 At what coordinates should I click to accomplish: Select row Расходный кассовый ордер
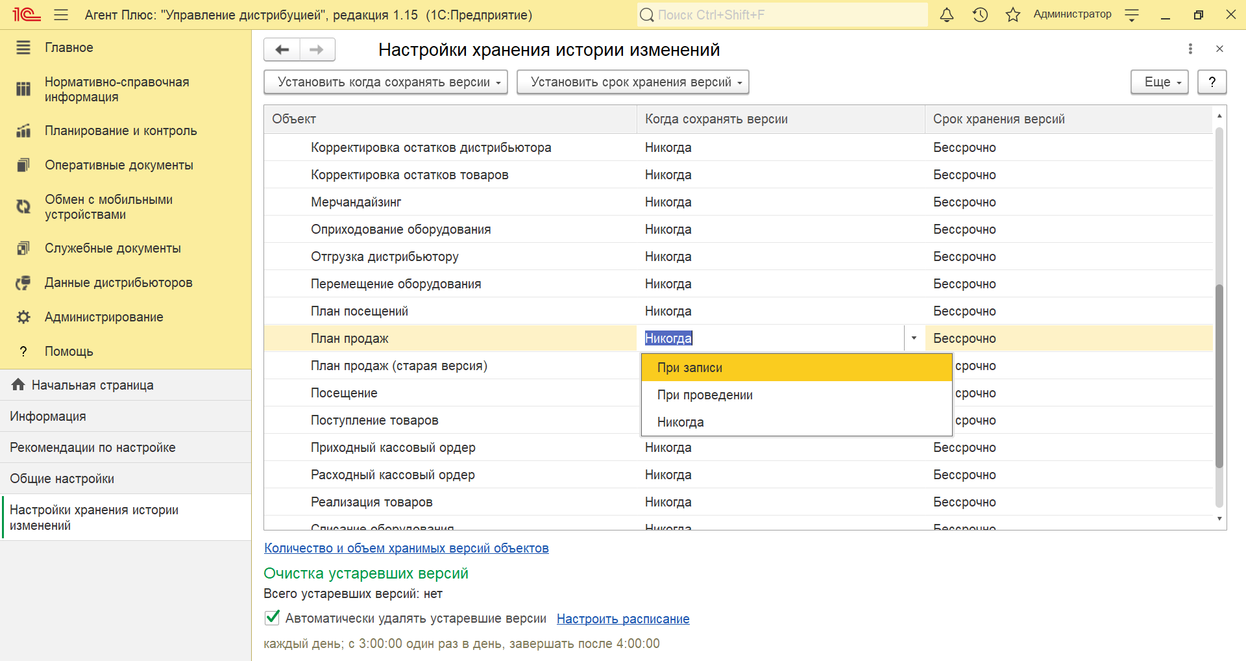click(739, 475)
